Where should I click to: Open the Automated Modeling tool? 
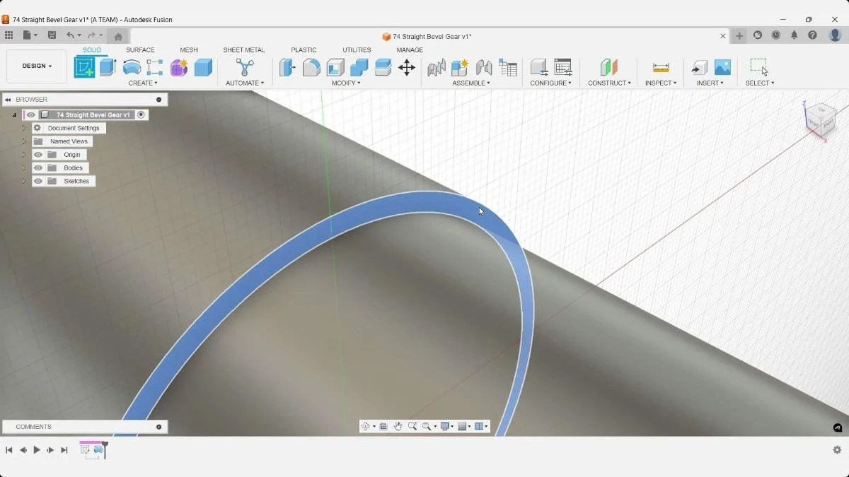click(x=245, y=67)
